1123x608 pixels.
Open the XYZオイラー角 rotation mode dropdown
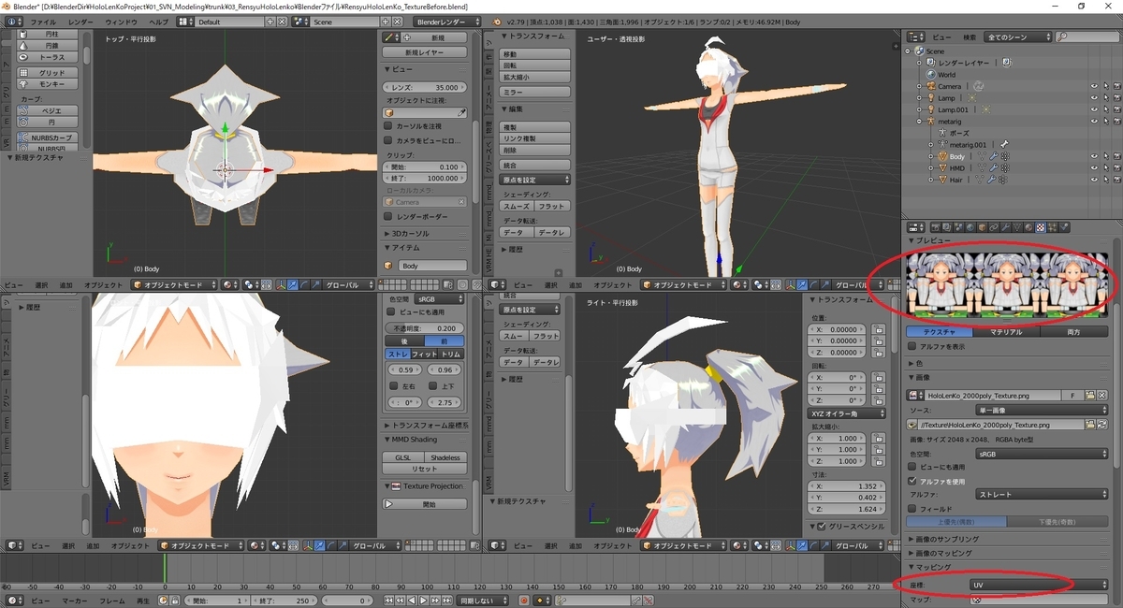[x=845, y=413]
